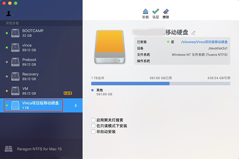The height and width of the screenshot is (159, 239).
Task: Click the pencil icon to rename the disk
Action: 194,33
